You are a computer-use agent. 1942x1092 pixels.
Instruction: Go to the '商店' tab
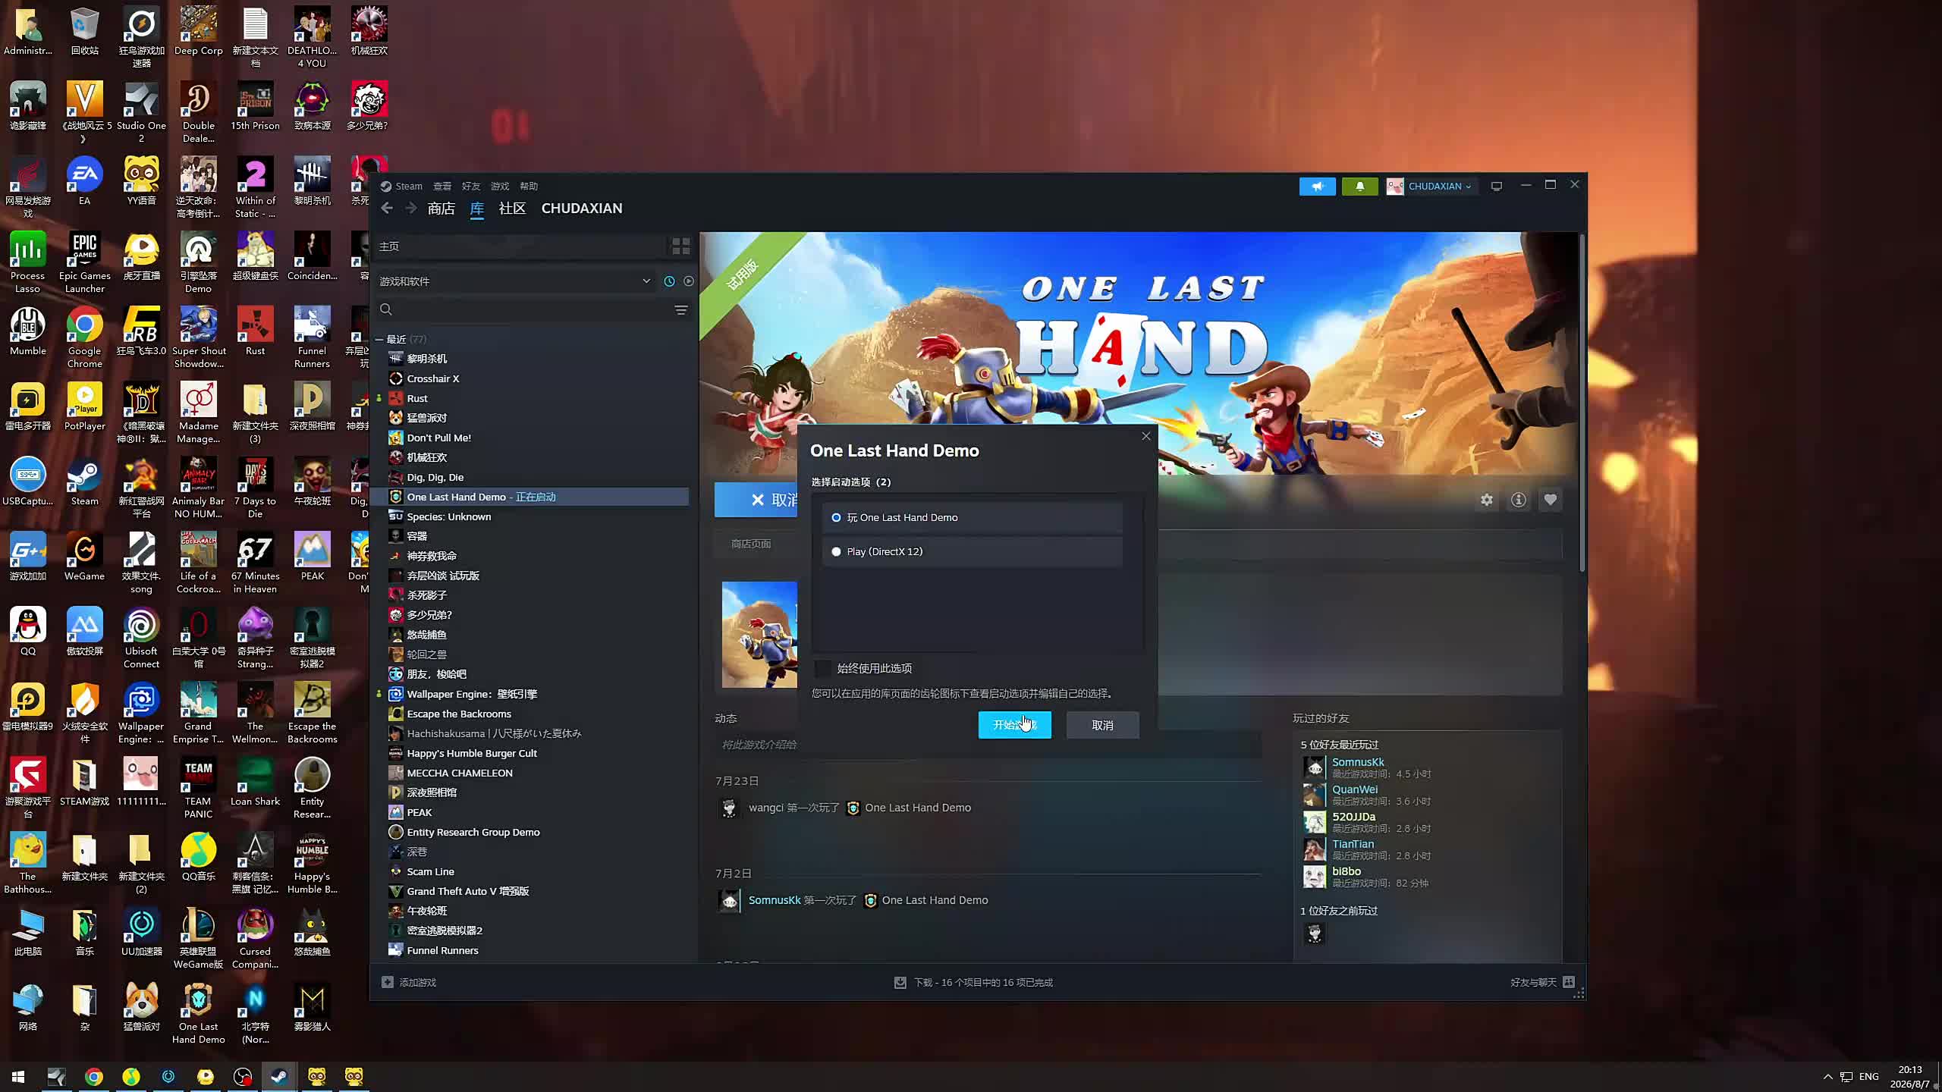coord(442,209)
